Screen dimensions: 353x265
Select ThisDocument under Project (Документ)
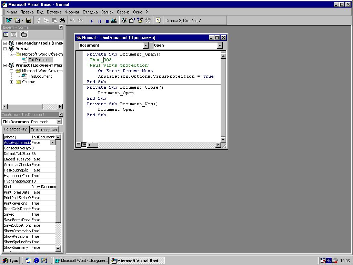pyautogui.click(x=40, y=76)
